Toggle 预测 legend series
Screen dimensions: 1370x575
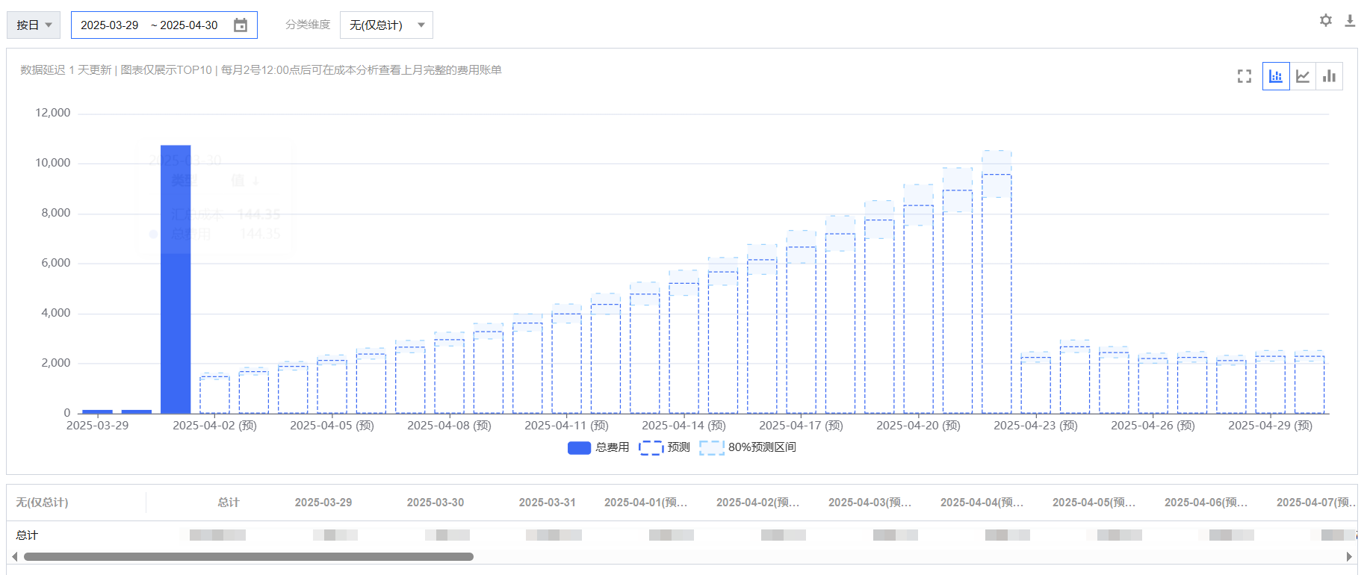665,447
